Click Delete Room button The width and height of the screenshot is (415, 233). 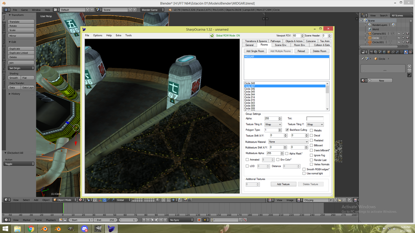[x=320, y=51]
